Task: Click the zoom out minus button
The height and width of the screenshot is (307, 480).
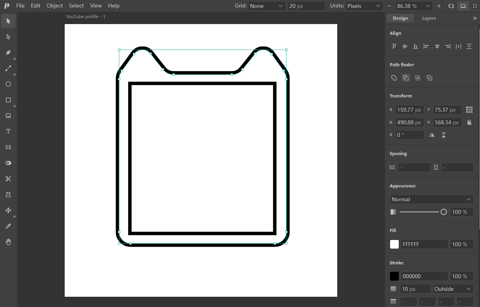Action: tap(389, 6)
